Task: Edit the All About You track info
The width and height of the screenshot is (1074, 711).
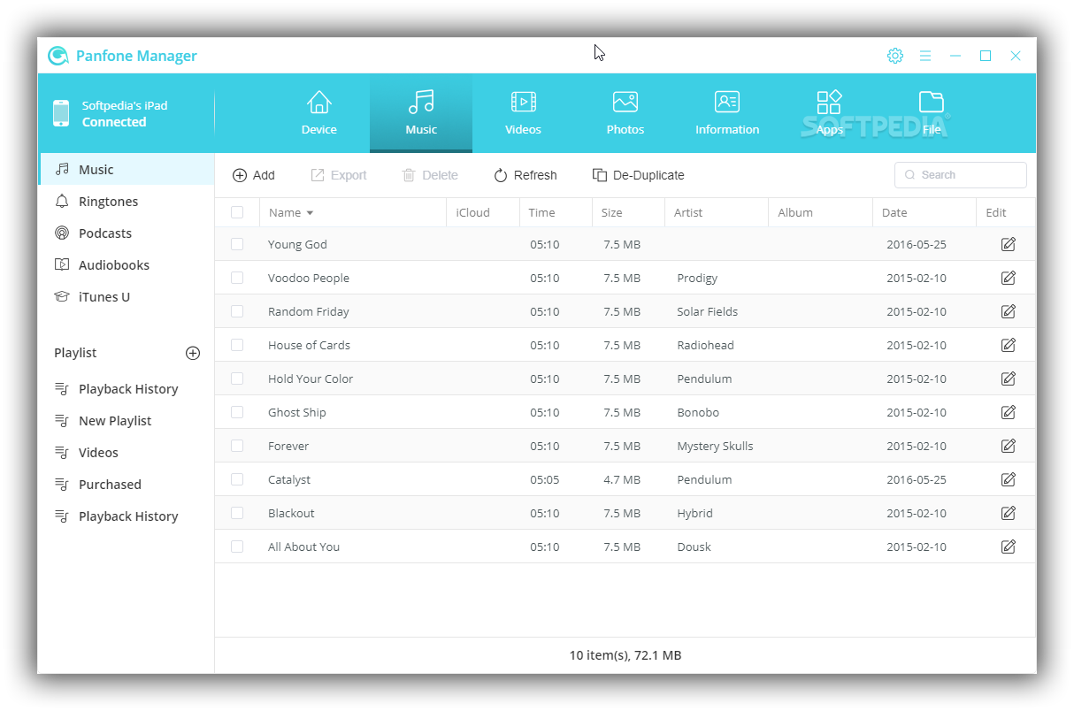Action: (x=1008, y=547)
